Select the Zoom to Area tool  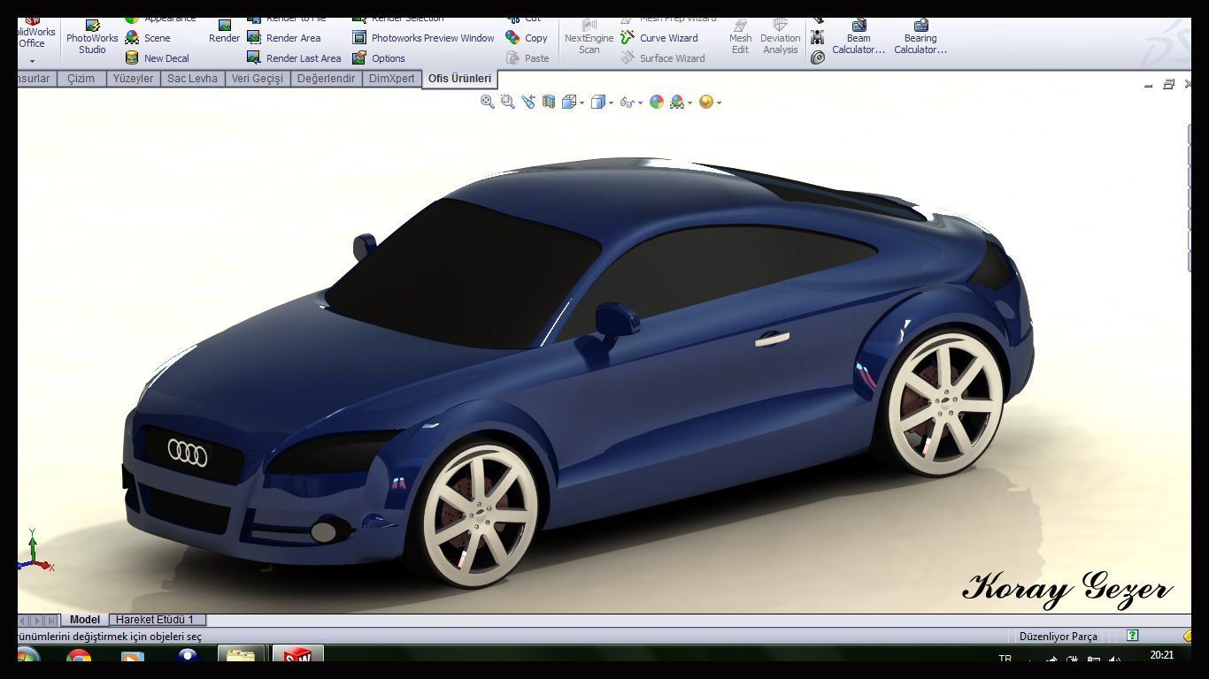[x=508, y=102]
